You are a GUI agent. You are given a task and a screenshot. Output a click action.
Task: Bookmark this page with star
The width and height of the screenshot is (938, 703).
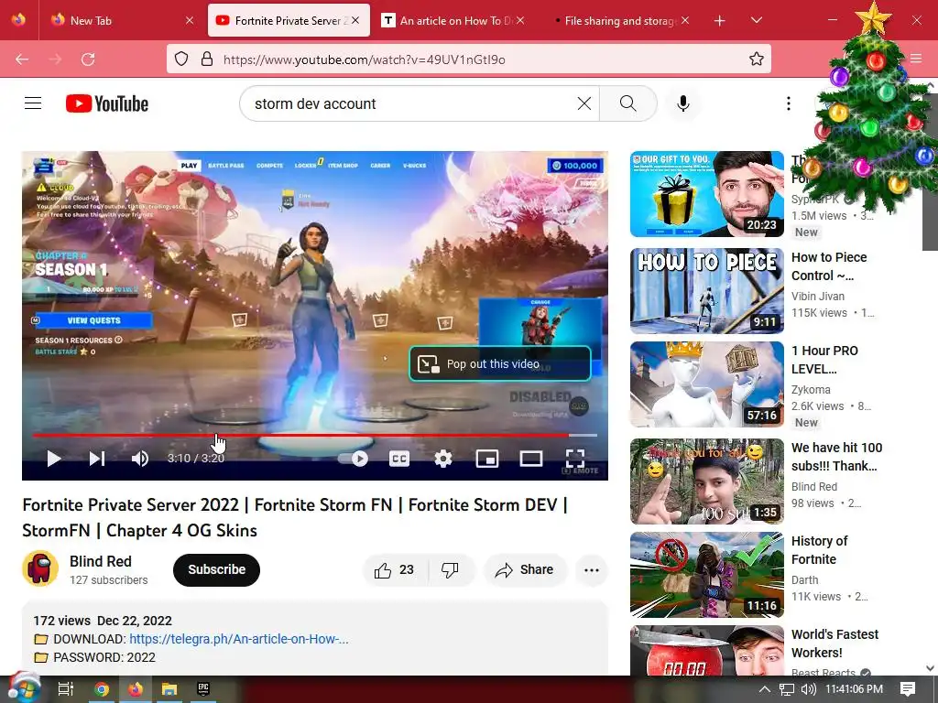pos(756,59)
